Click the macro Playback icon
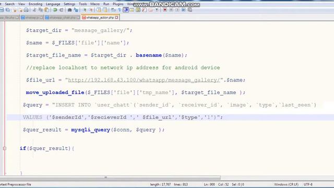Viewport: 334px width, 188px height. (177, 10)
